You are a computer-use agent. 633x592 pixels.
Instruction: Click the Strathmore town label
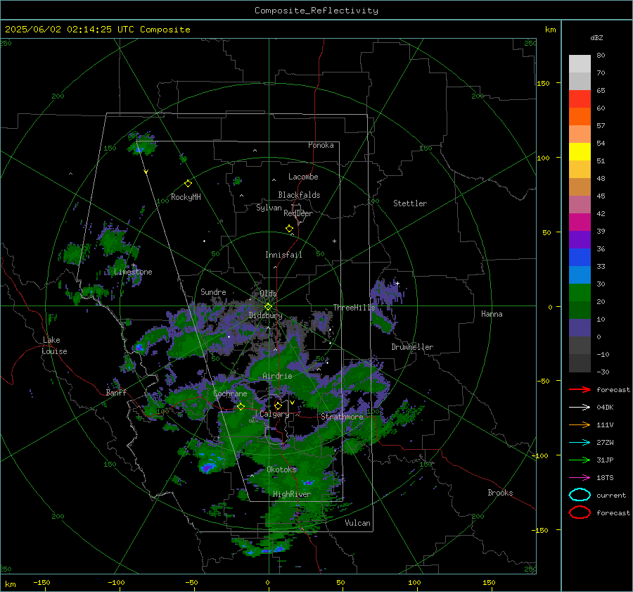342,417
